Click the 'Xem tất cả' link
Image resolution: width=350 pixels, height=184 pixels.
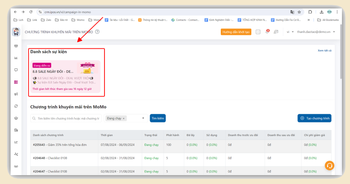[324, 50]
